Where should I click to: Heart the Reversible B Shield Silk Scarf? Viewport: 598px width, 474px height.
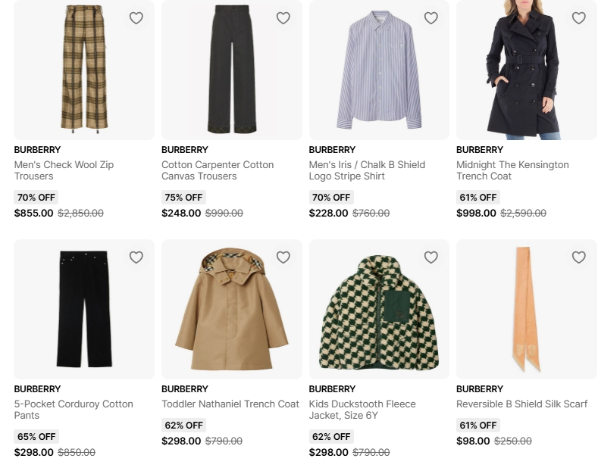[579, 257]
